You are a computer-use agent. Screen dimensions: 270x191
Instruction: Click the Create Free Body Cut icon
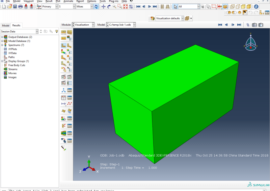(63, 126)
